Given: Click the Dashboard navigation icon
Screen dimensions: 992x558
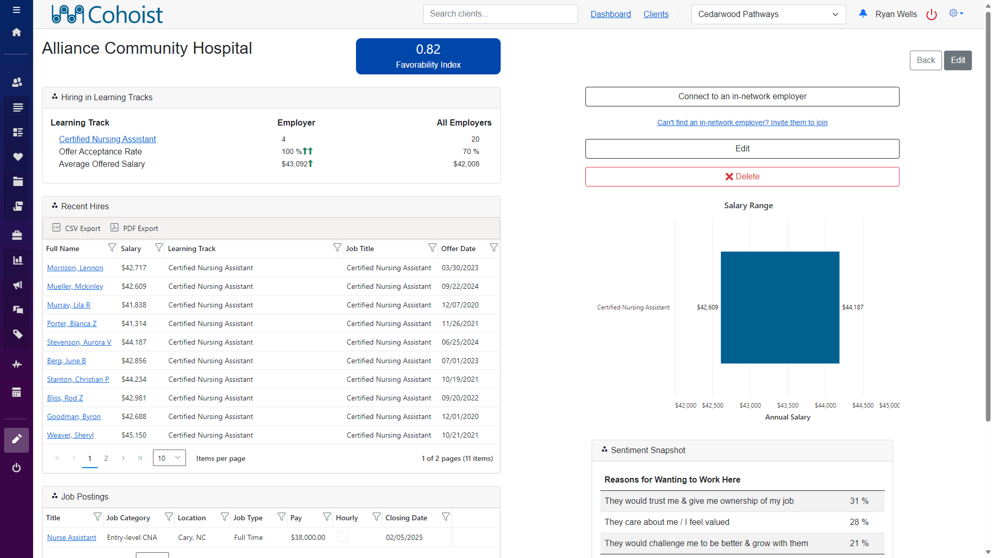Looking at the screenshot, I should coord(17,32).
